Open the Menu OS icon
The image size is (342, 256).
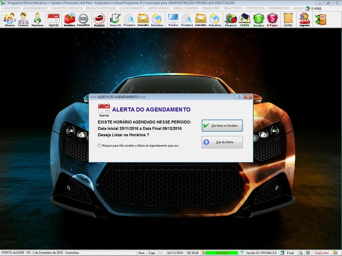tap(115, 20)
